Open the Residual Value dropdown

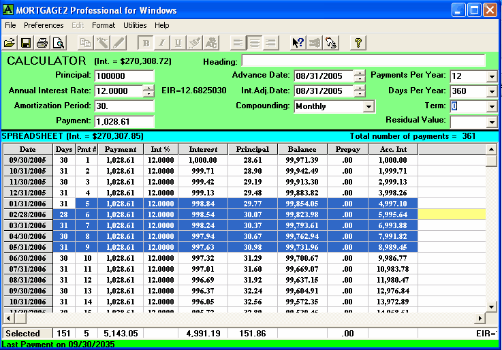tap(492, 123)
